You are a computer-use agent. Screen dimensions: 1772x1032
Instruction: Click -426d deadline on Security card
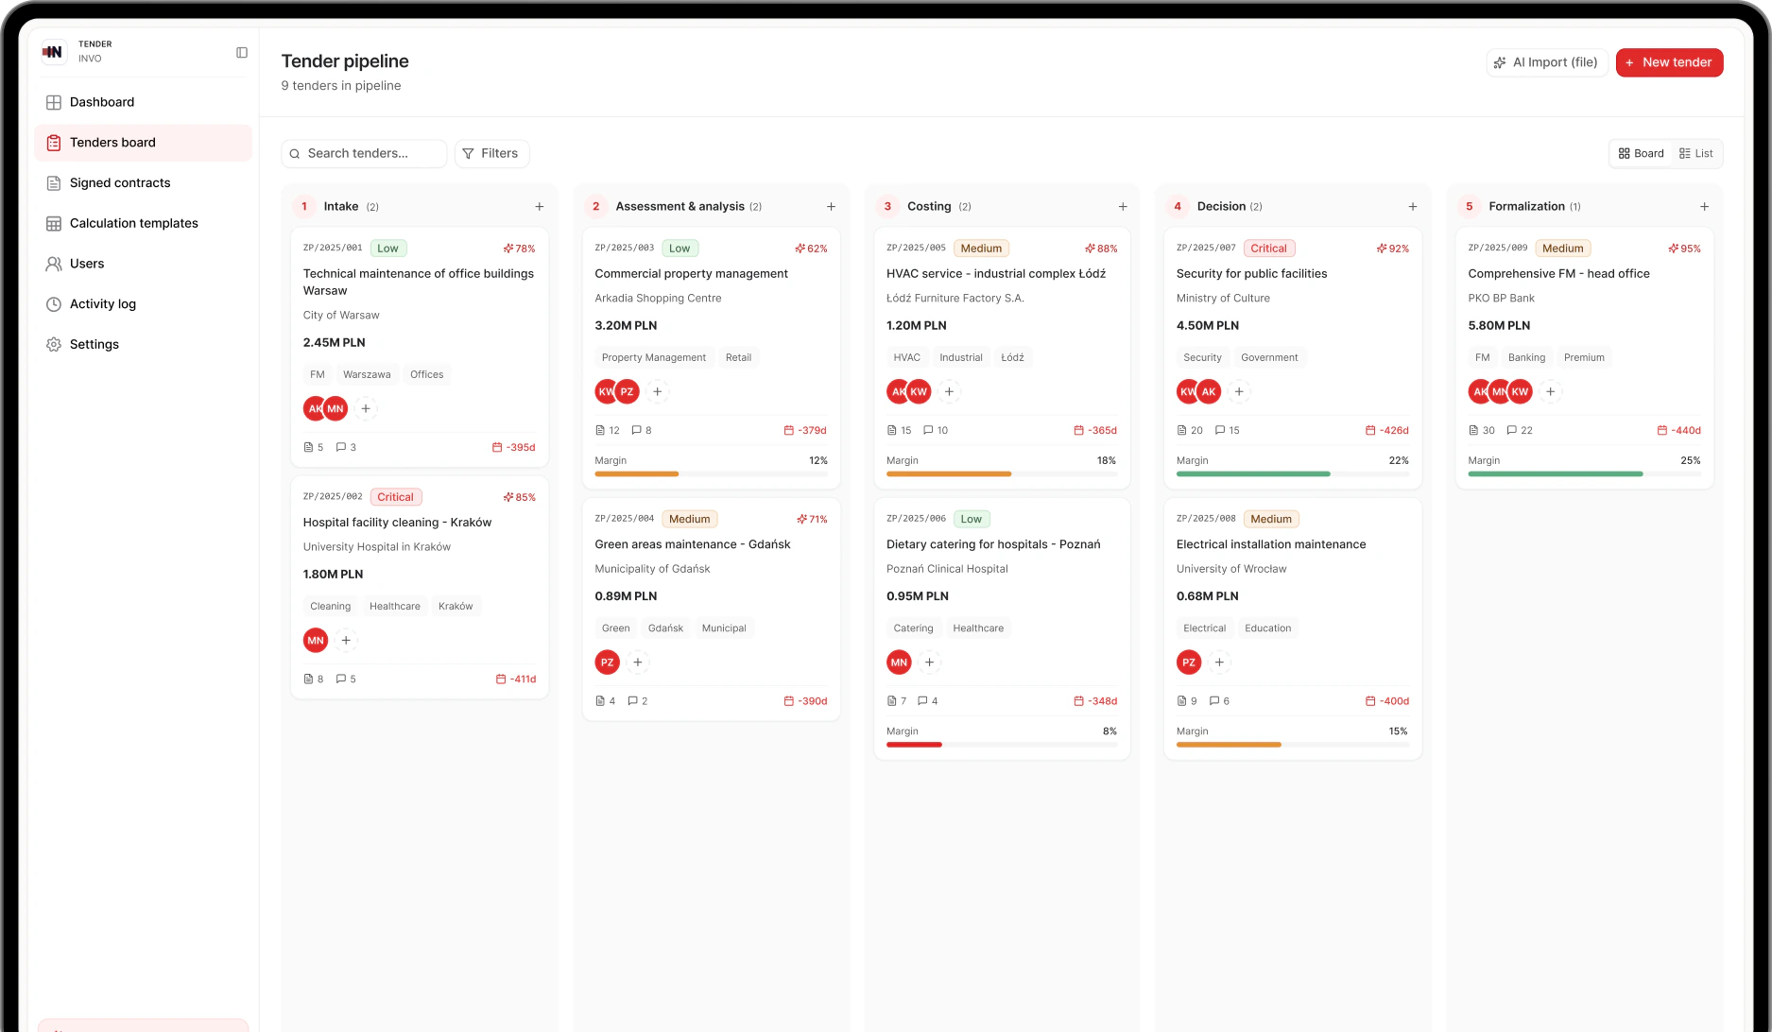tap(1387, 431)
